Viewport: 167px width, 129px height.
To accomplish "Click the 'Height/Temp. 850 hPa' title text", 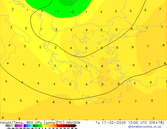I will 21,123.
